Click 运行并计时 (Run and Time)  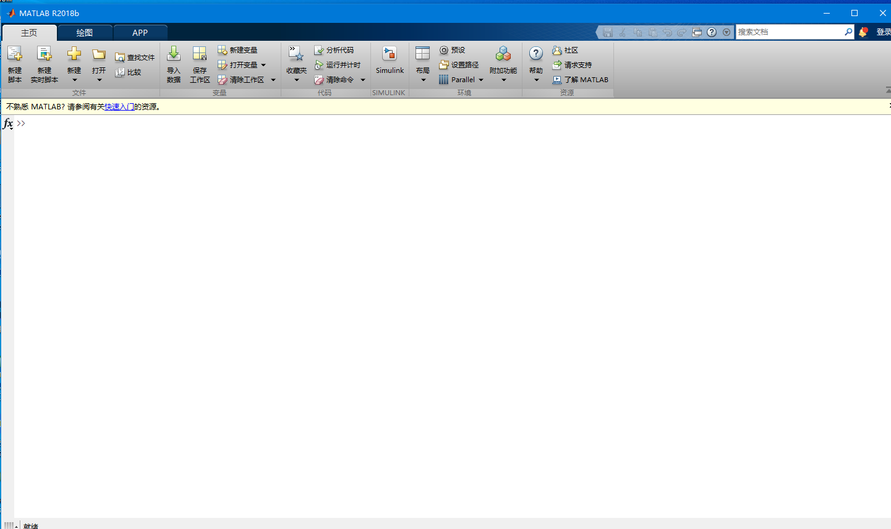coord(338,65)
